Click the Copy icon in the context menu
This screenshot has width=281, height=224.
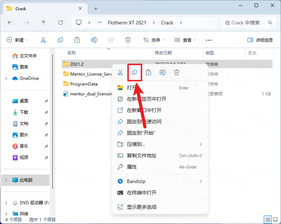(x=134, y=72)
